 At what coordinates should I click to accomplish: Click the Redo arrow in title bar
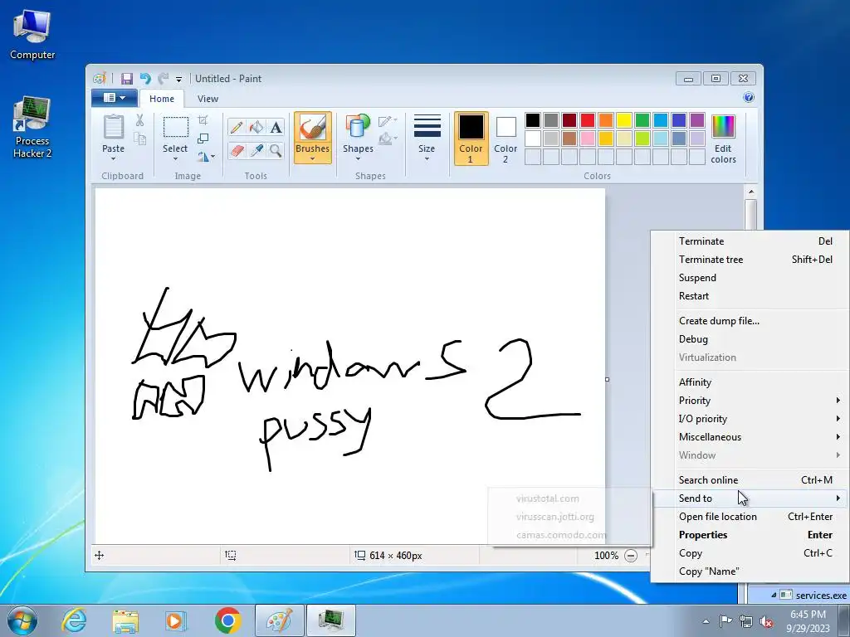pos(164,79)
